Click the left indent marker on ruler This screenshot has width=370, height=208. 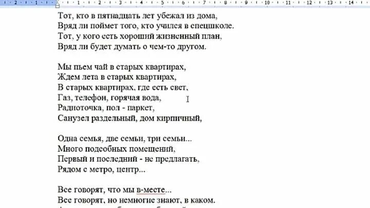(x=58, y=6)
